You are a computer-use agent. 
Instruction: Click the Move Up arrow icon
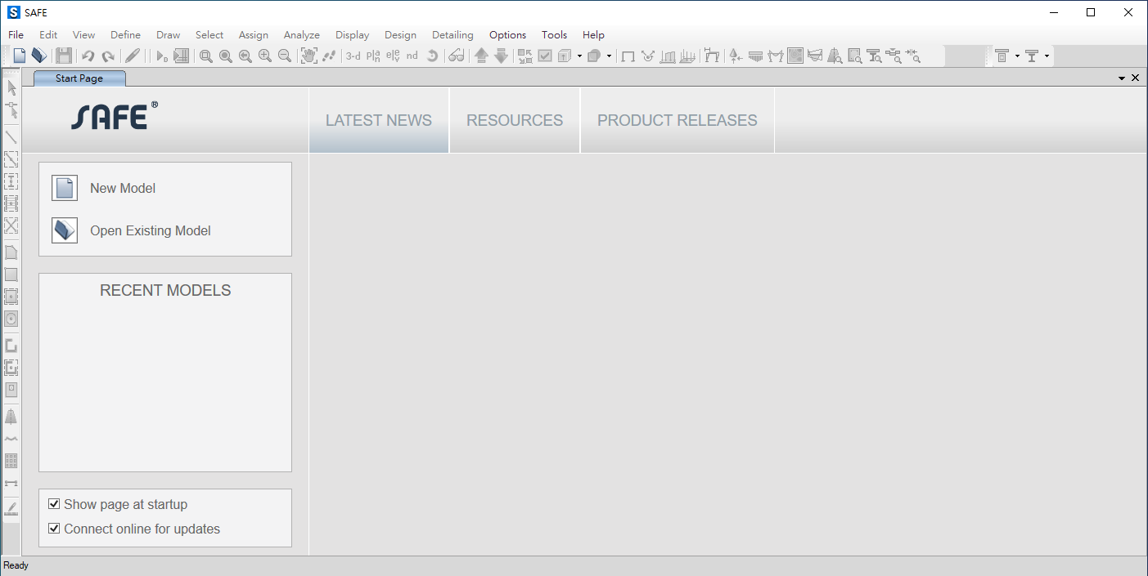481,56
